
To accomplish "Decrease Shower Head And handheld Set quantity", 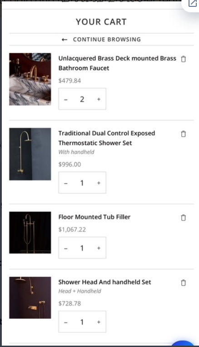I will point(66,322).
